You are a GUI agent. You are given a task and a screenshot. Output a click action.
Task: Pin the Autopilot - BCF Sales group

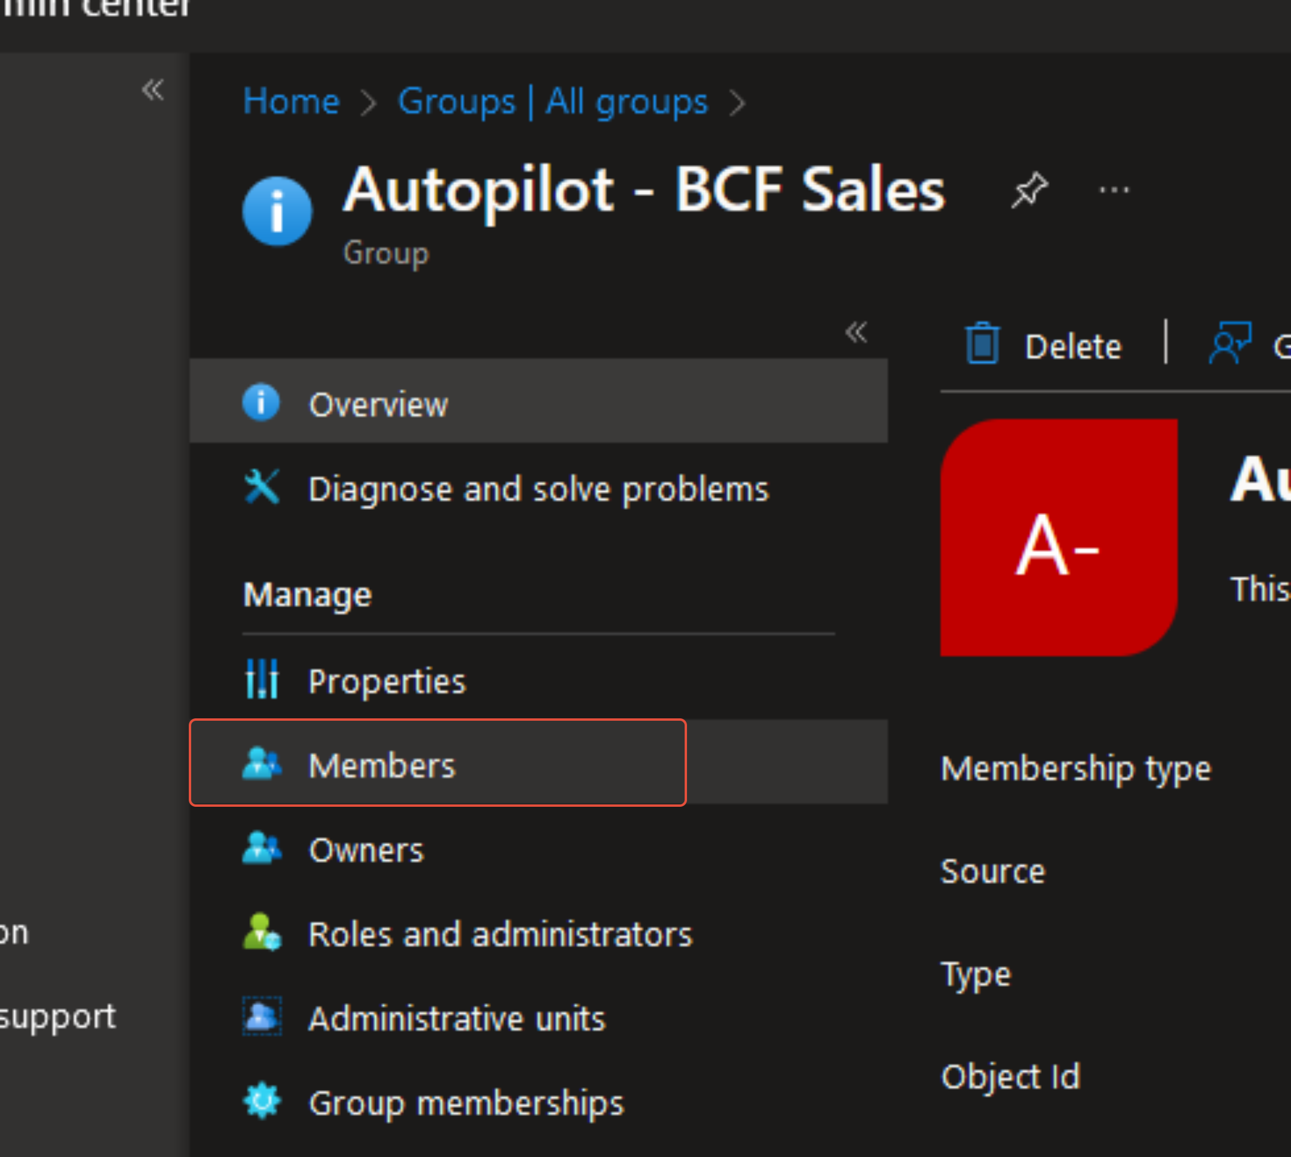(1029, 189)
